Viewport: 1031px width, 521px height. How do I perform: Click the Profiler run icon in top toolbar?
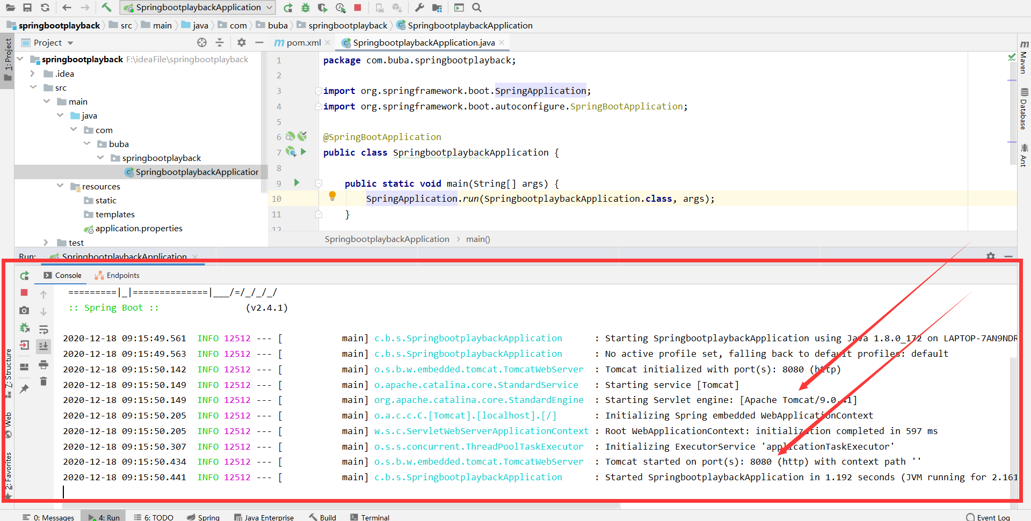tap(340, 8)
